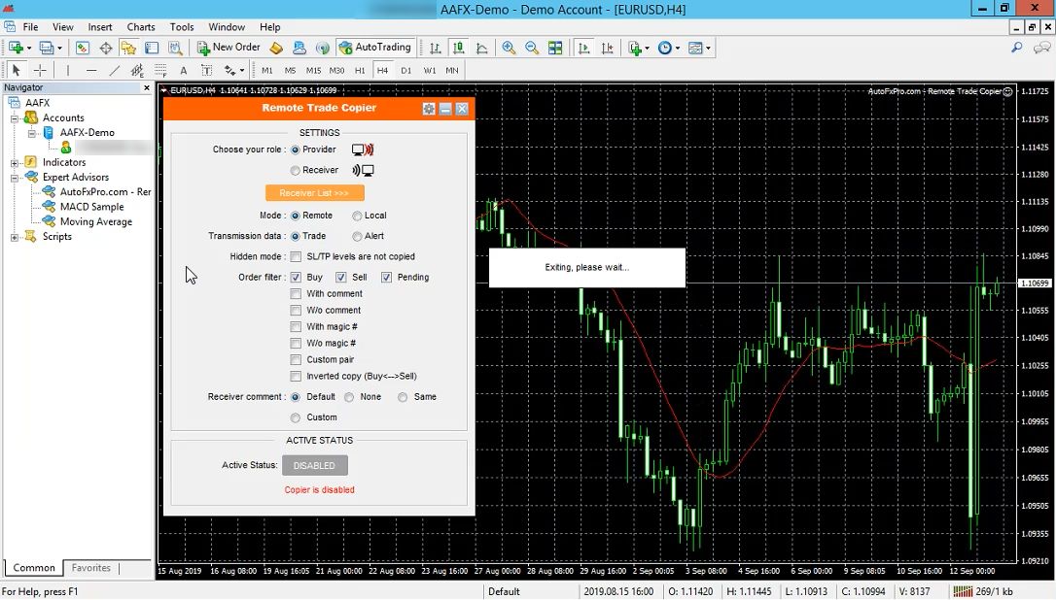Open the Charts menu
Screen dimensions: 1056x600
coord(140,27)
